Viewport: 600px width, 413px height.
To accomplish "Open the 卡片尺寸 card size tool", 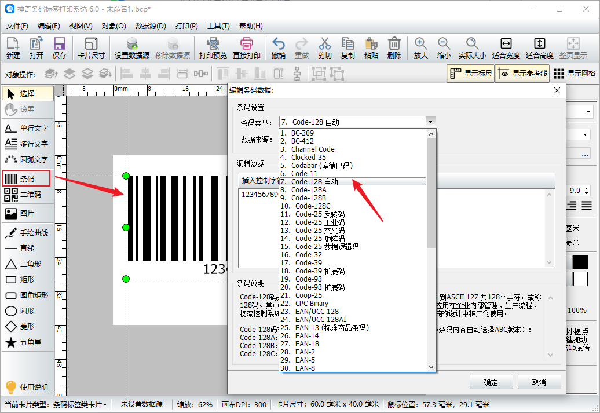I will coord(91,48).
